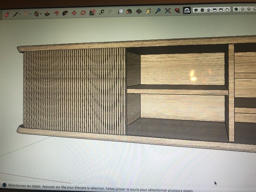The width and height of the screenshot is (256, 192).
Task: Open the OpenCutList OCL extension
Action: (x=186, y=10)
